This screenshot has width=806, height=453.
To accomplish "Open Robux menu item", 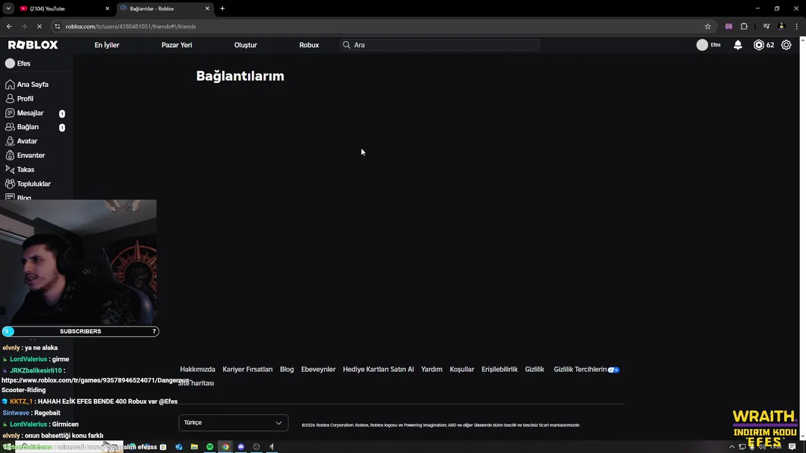I will [x=309, y=45].
